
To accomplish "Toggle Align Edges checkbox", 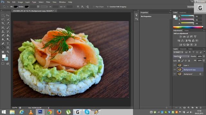I will coord(94,7).
